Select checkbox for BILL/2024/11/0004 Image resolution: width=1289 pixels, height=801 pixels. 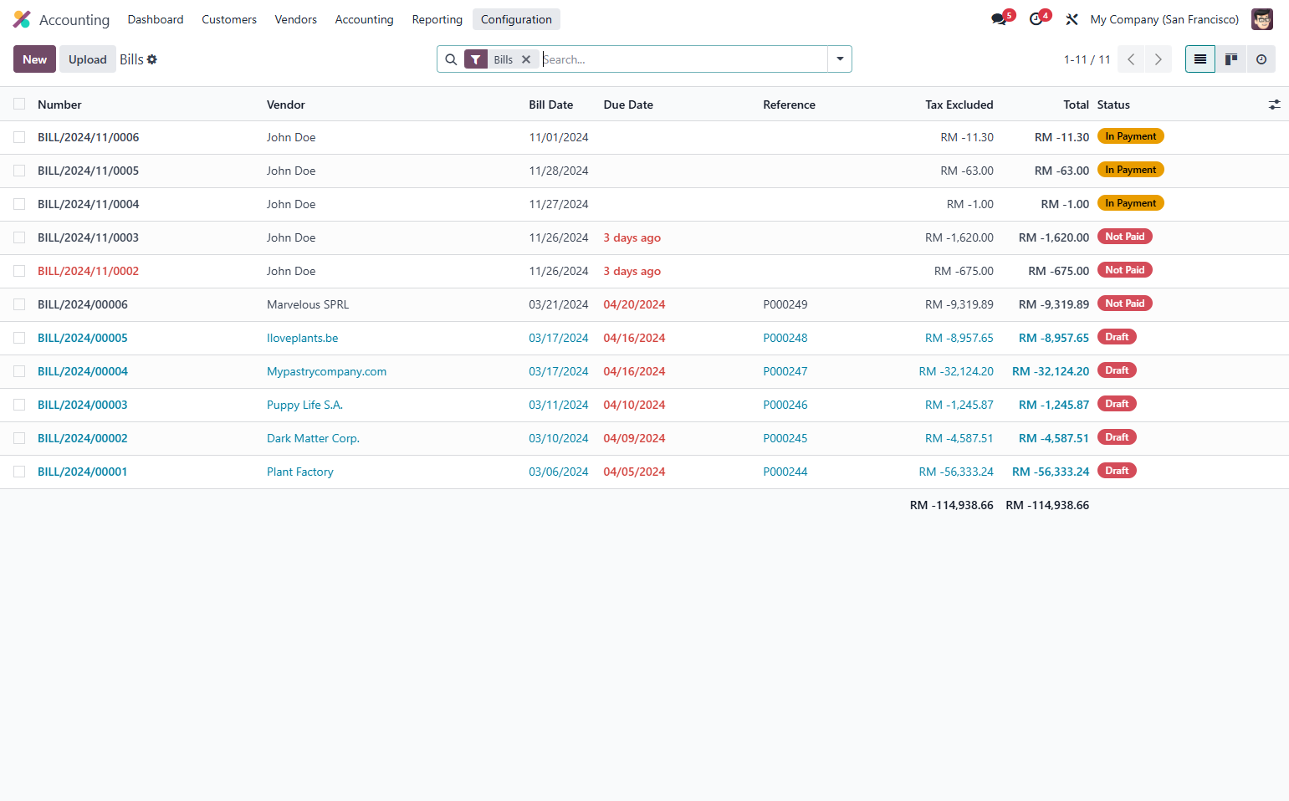(19, 204)
